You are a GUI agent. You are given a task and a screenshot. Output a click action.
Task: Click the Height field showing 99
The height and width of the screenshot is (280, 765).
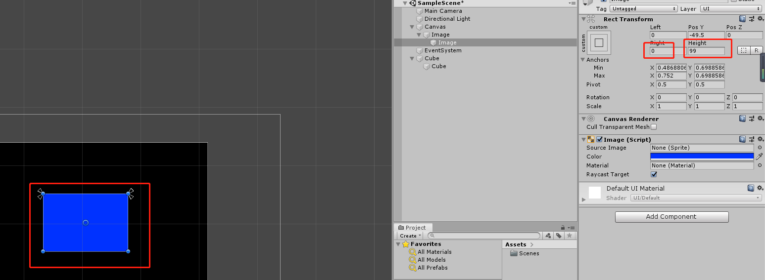706,51
